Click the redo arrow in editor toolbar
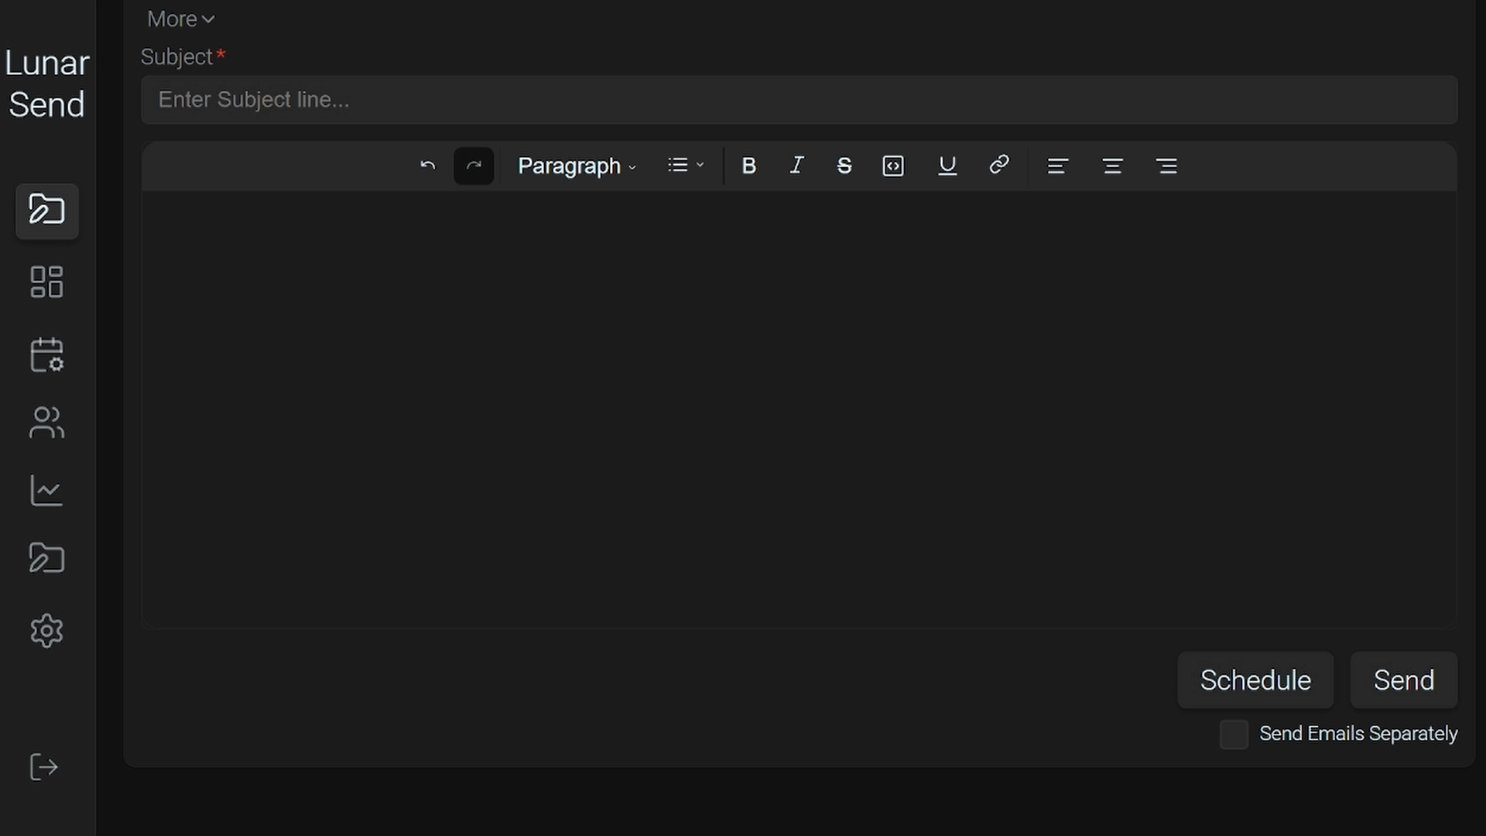Image resolution: width=1486 pixels, height=836 pixels. point(474,166)
